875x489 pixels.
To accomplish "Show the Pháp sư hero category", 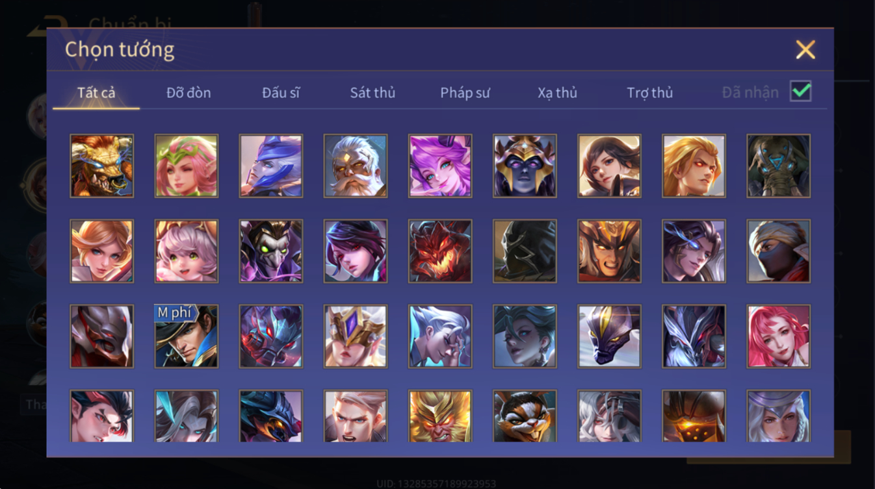I will click(465, 93).
